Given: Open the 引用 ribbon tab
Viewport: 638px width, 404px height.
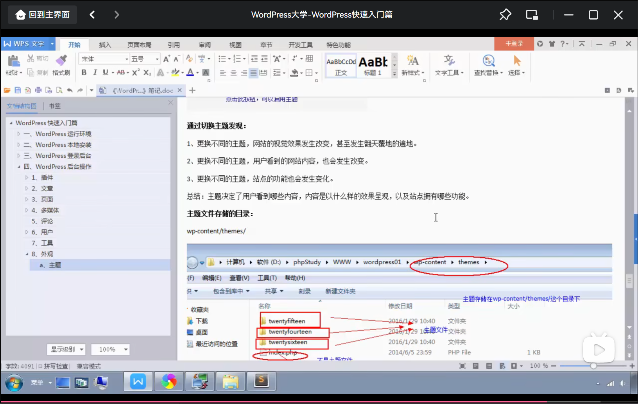Looking at the screenshot, I should (174, 45).
